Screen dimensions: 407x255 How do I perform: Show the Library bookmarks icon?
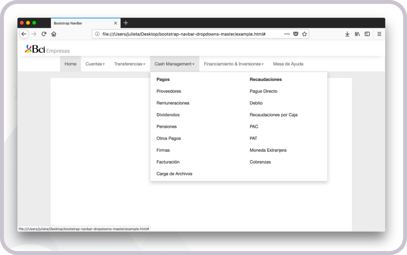pyautogui.click(x=357, y=34)
